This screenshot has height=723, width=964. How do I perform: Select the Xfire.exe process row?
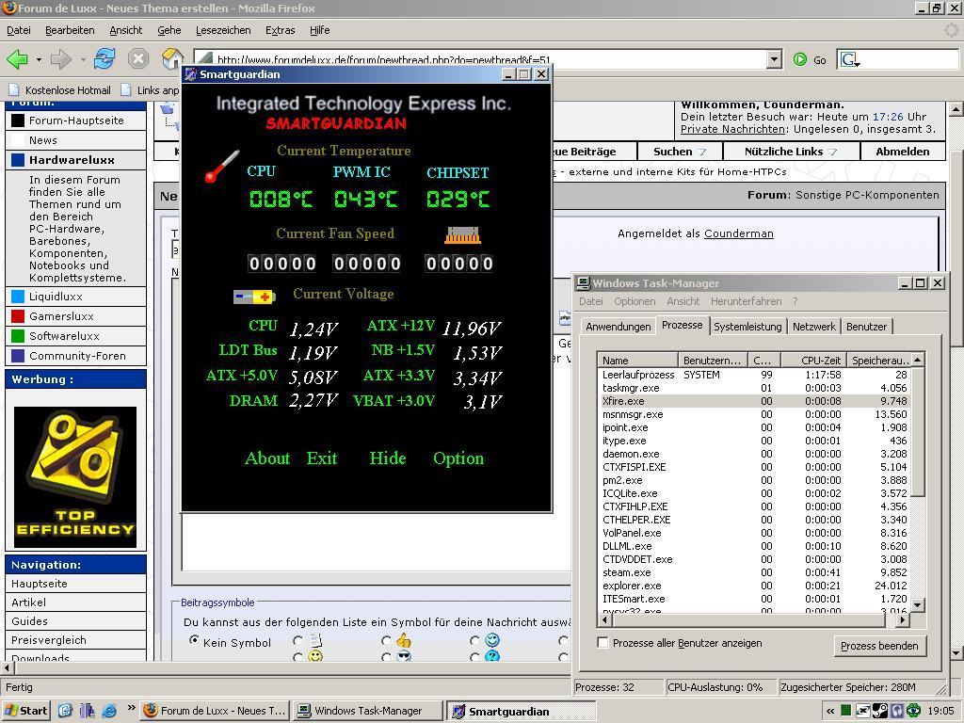coord(755,401)
